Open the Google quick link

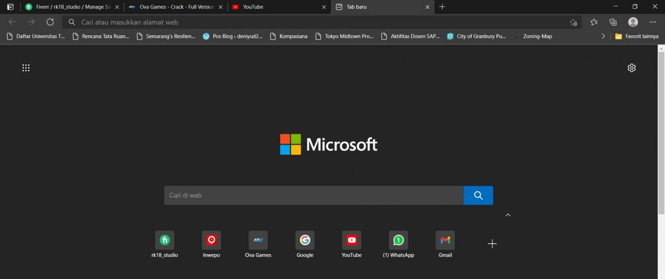pos(305,244)
